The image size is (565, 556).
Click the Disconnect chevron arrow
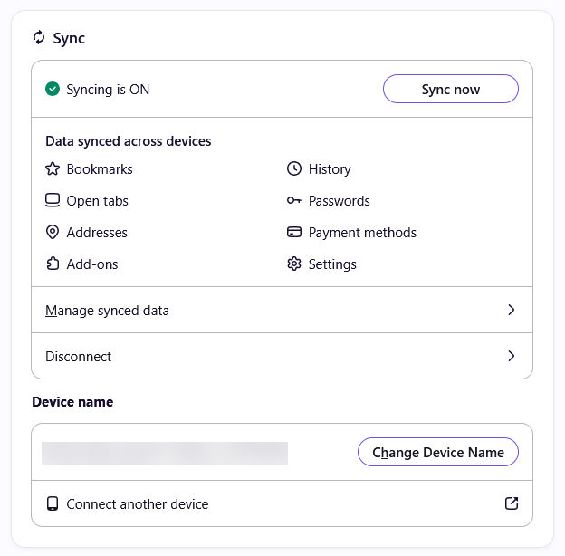click(512, 356)
